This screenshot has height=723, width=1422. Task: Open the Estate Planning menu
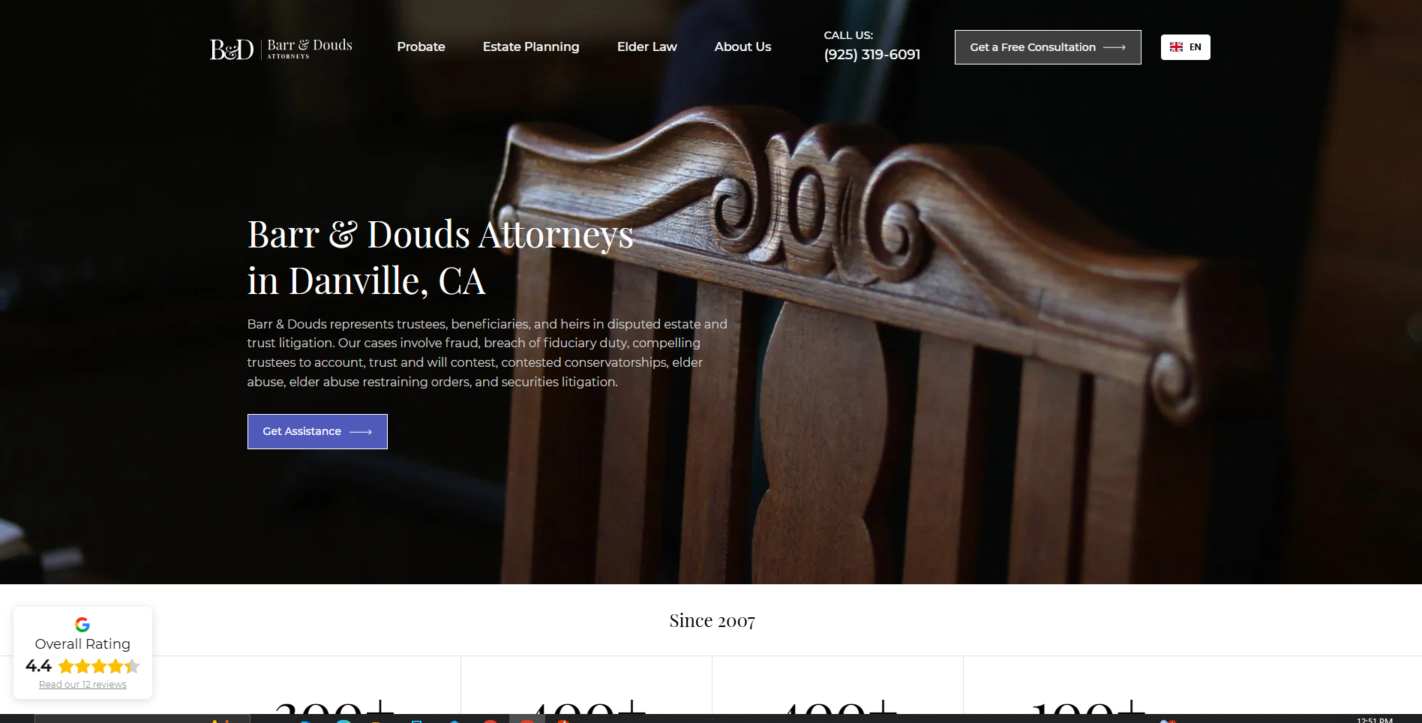(x=531, y=46)
